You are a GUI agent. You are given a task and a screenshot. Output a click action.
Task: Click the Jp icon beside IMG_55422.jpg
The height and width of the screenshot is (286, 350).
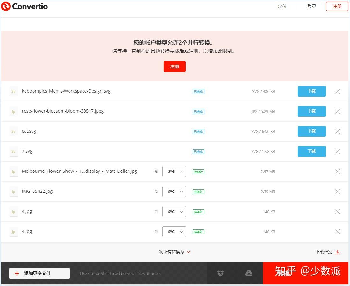pos(14,192)
